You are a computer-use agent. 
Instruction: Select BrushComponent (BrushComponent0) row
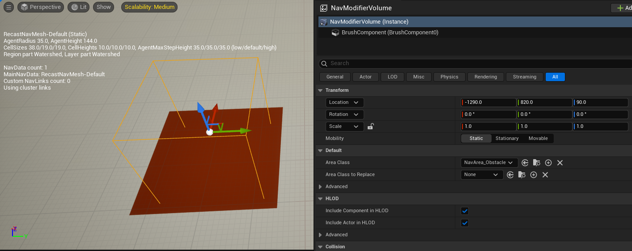point(475,33)
